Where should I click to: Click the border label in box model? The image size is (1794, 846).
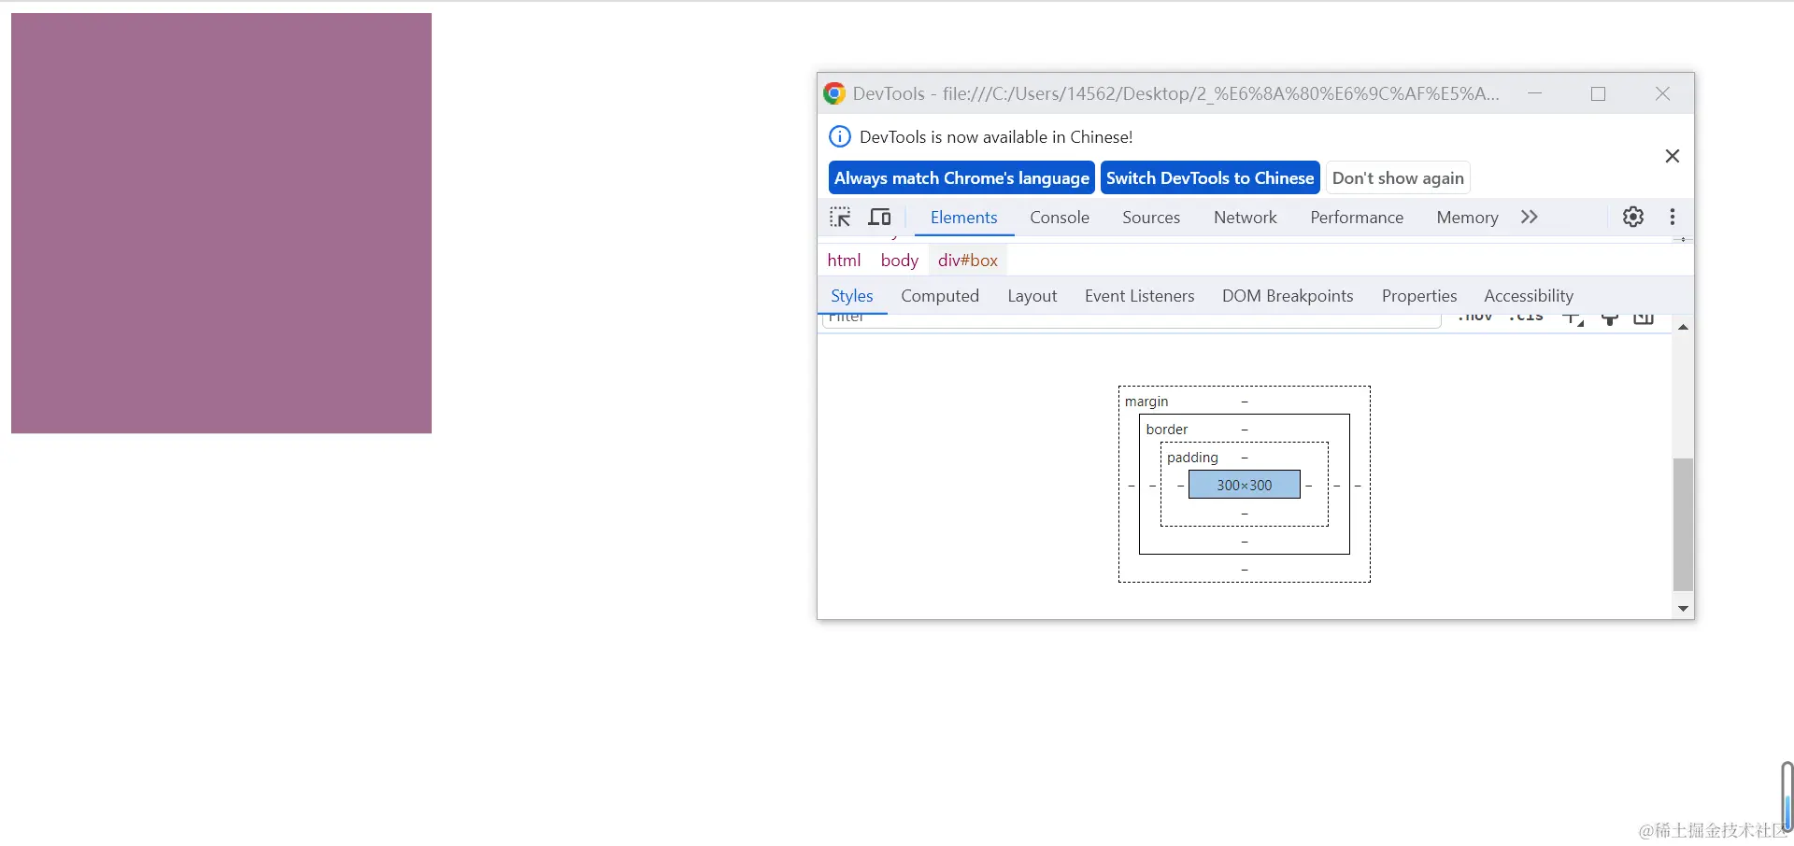[1167, 430]
